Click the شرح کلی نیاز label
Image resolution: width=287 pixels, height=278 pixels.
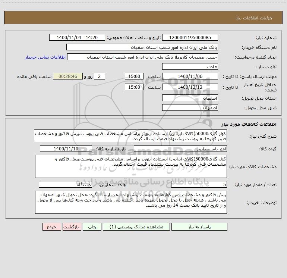[x=263, y=136]
